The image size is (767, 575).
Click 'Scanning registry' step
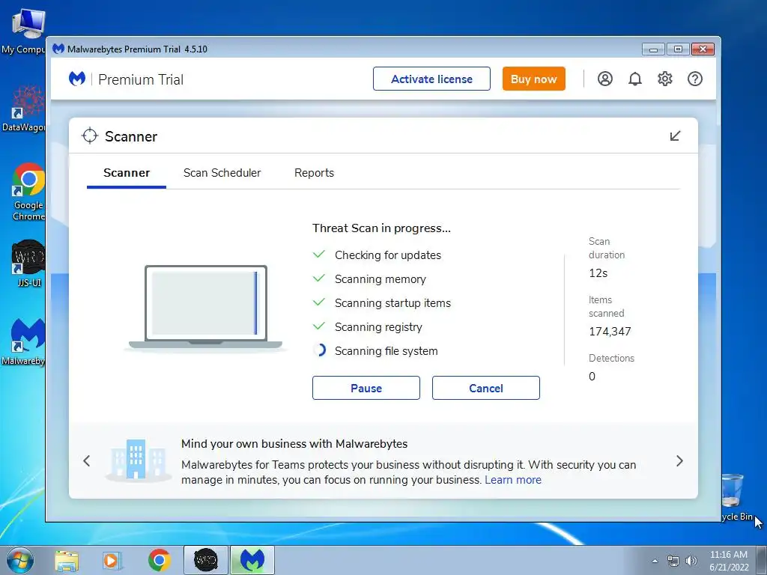(x=378, y=327)
